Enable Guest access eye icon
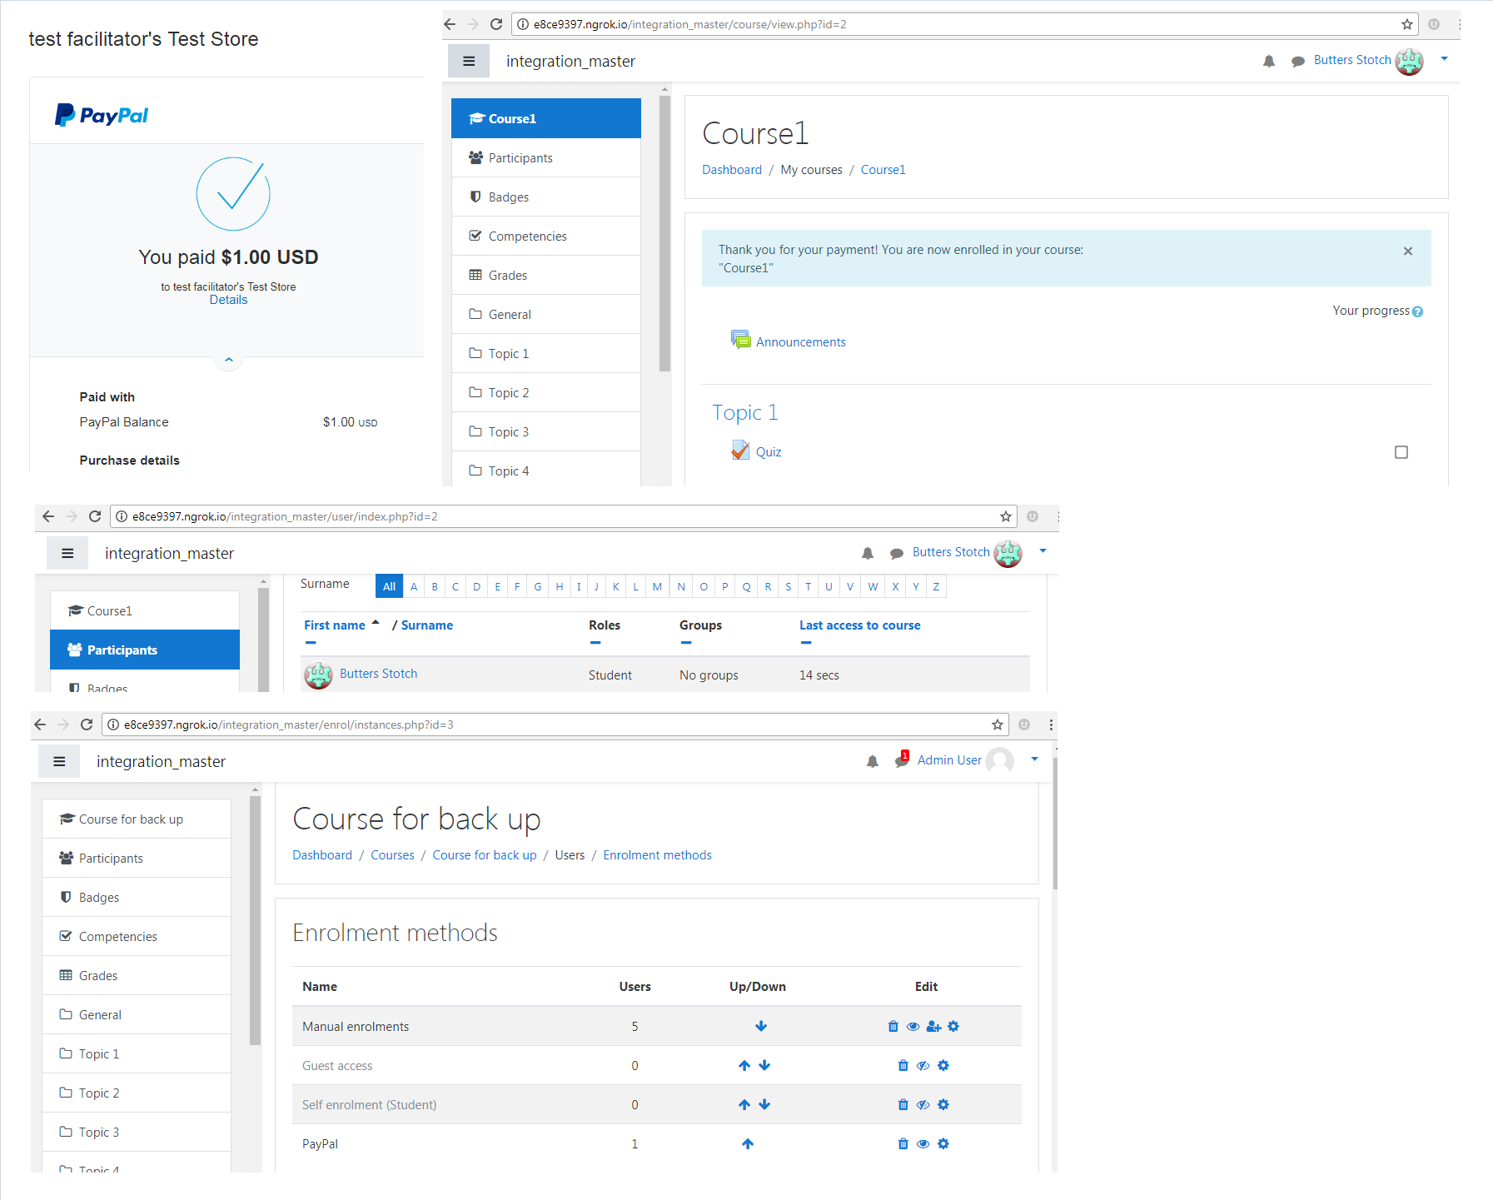 [923, 1065]
